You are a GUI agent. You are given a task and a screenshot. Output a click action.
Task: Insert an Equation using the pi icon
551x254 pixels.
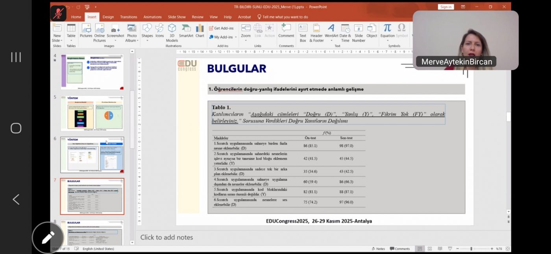coord(387,31)
